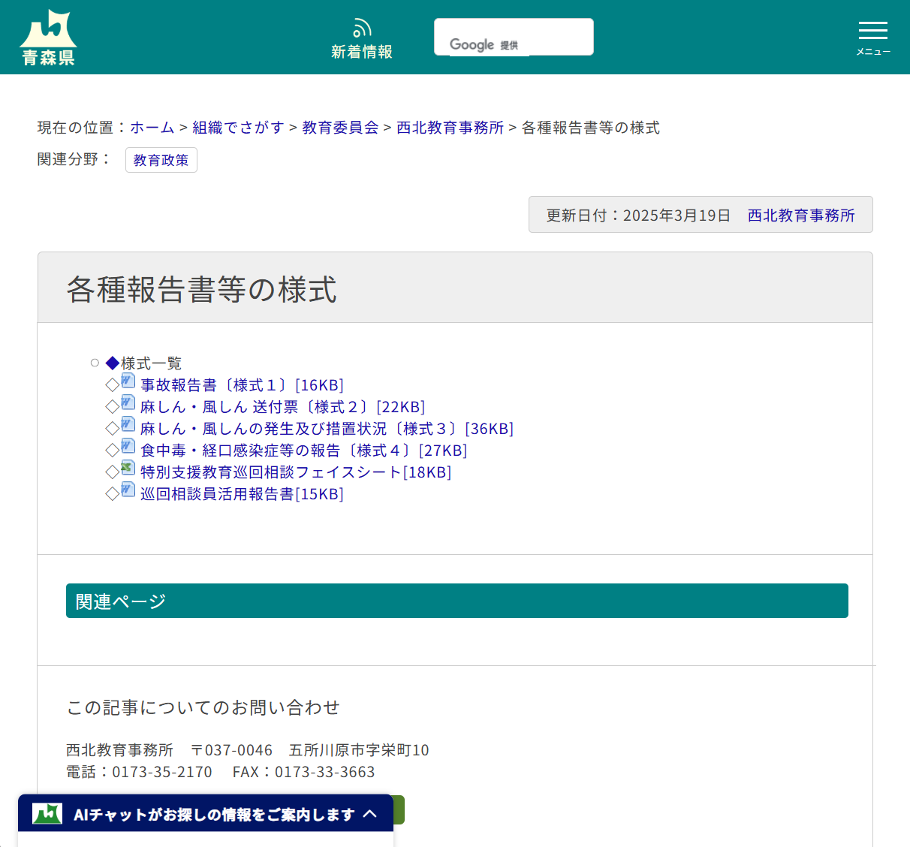This screenshot has height=847, width=910.
Task: Click the AI chat logo in the banner
Action: 47,813
